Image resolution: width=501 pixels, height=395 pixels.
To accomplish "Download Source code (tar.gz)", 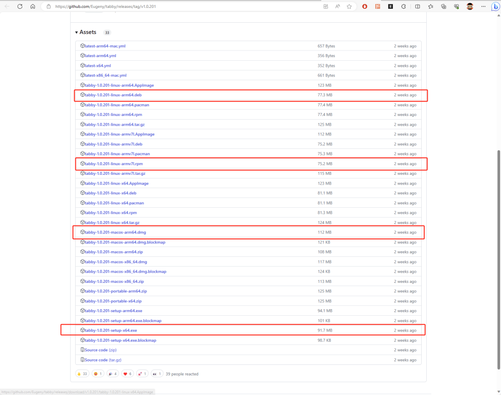I will pyautogui.click(x=103, y=360).
